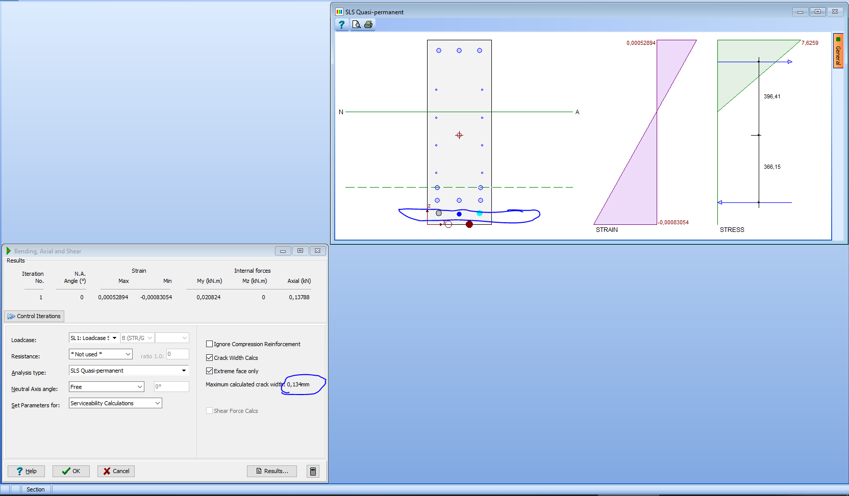The height and width of the screenshot is (496, 849).
Task: Click the Control Iterations button
Action: [x=34, y=316]
